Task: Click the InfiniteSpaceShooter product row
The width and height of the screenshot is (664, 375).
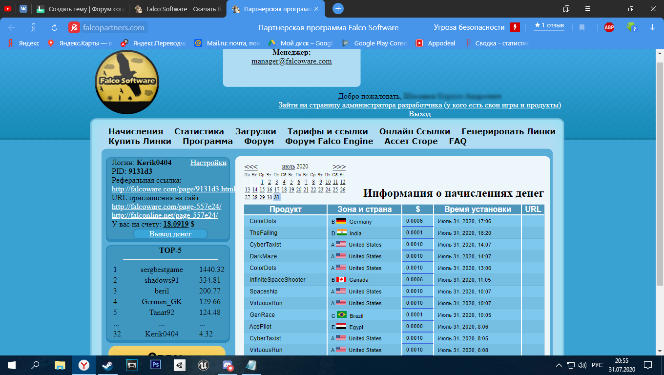Action: click(394, 280)
